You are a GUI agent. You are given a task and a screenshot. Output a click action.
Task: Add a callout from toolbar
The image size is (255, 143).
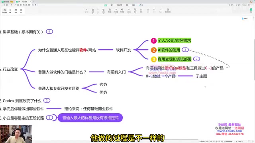pyautogui.click(x=135, y=10)
